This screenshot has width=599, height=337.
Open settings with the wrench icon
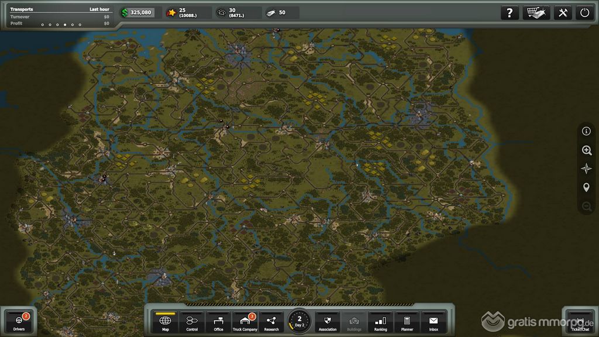562,13
